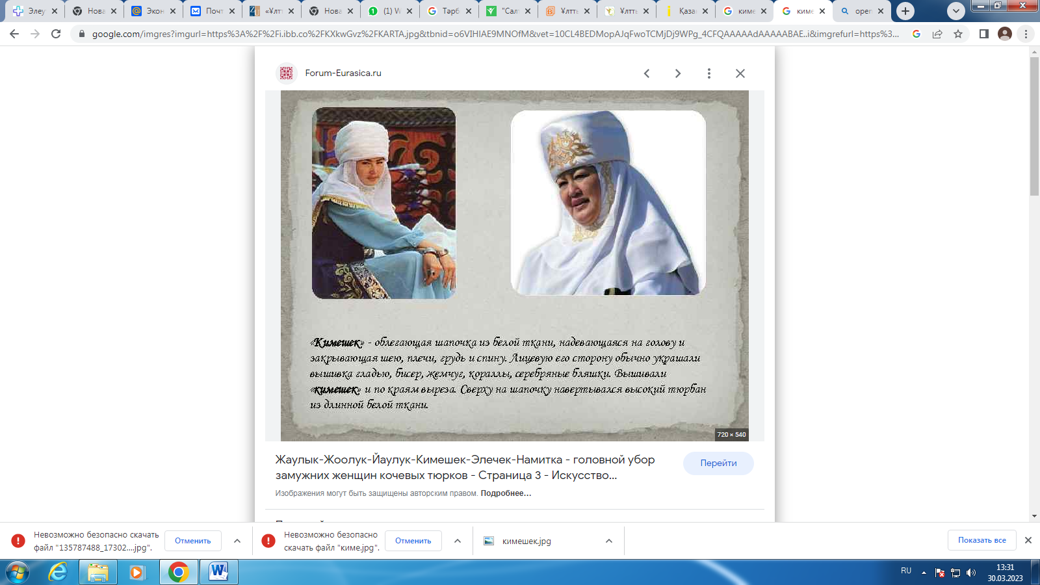Screen dimensions: 1040x585
Task: Close the image preview panel
Action: 740,73
